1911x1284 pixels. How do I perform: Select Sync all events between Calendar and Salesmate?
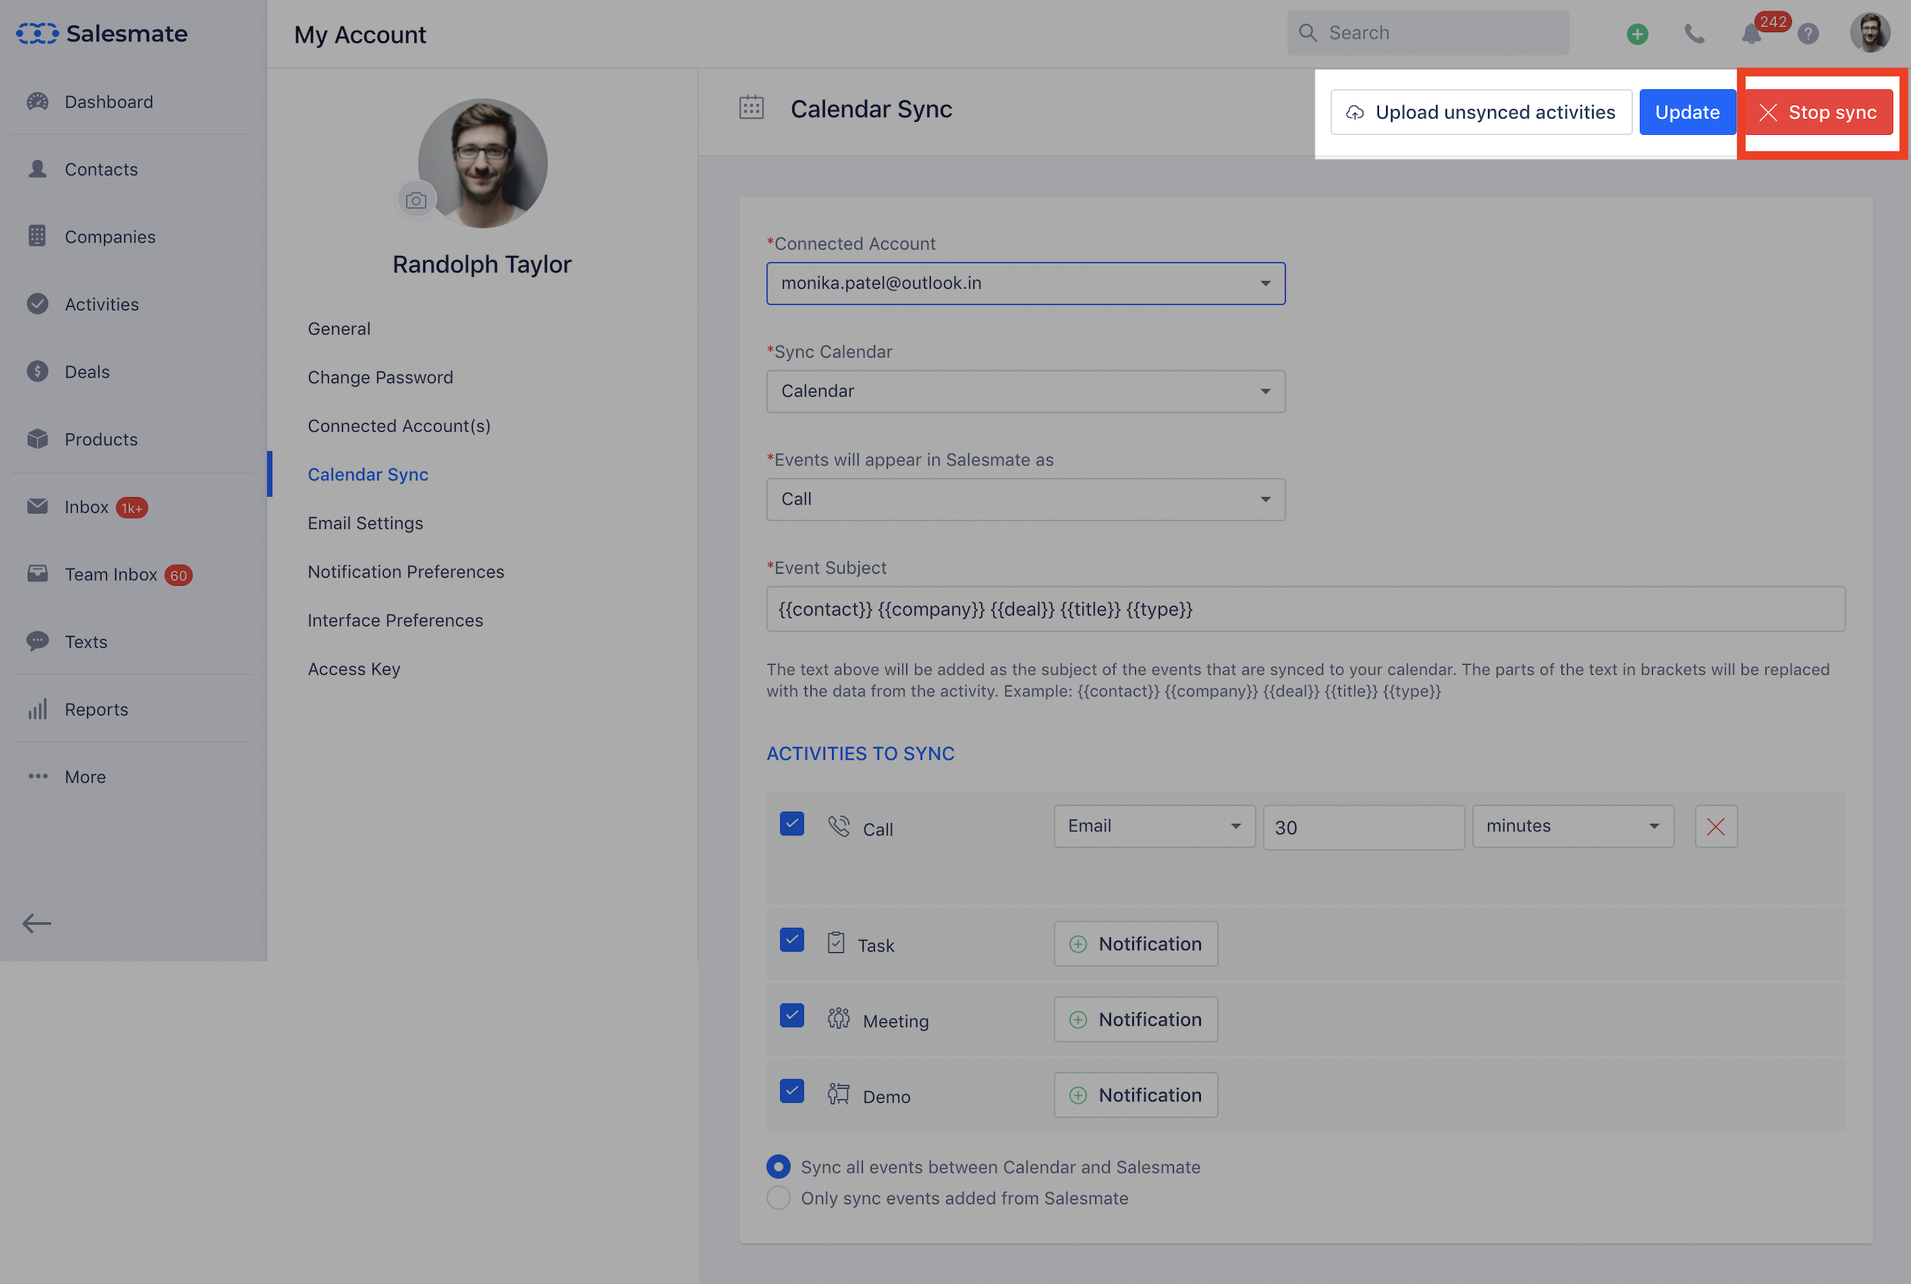pyautogui.click(x=779, y=1167)
